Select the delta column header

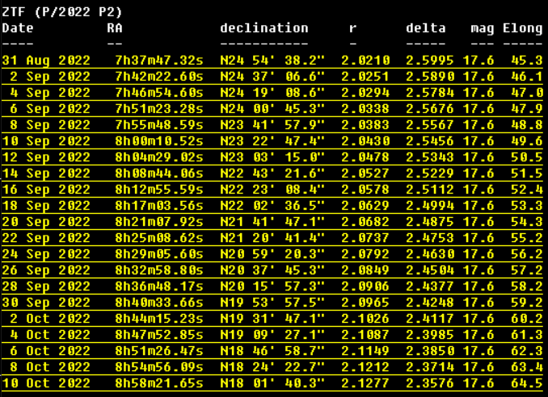(x=426, y=28)
